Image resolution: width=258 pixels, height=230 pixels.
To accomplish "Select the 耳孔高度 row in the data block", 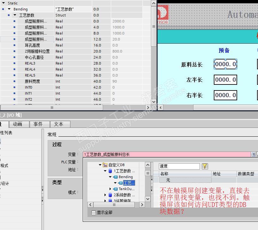I will (76, 45).
